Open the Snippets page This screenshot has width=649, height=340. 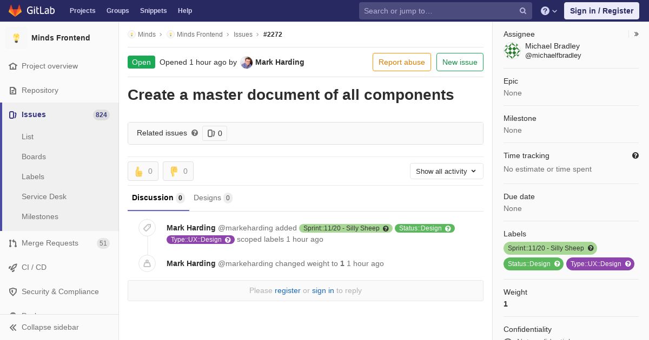153,11
